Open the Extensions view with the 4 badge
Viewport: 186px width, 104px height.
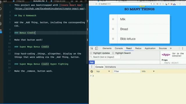coord(1,31)
